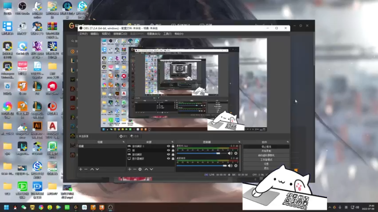Click microphone icon in system tray

[340, 207]
